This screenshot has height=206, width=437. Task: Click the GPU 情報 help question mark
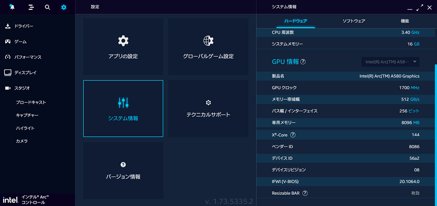coord(303,62)
